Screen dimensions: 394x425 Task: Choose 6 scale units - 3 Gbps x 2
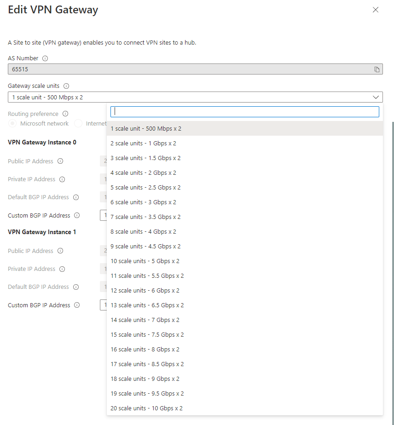point(245,202)
